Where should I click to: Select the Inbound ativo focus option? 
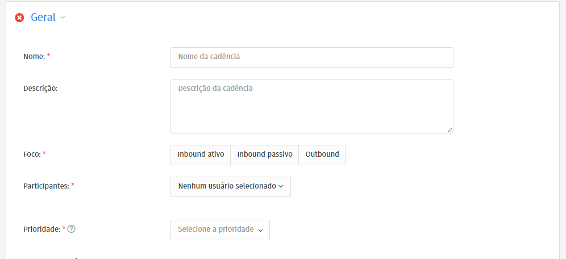[201, 154]
